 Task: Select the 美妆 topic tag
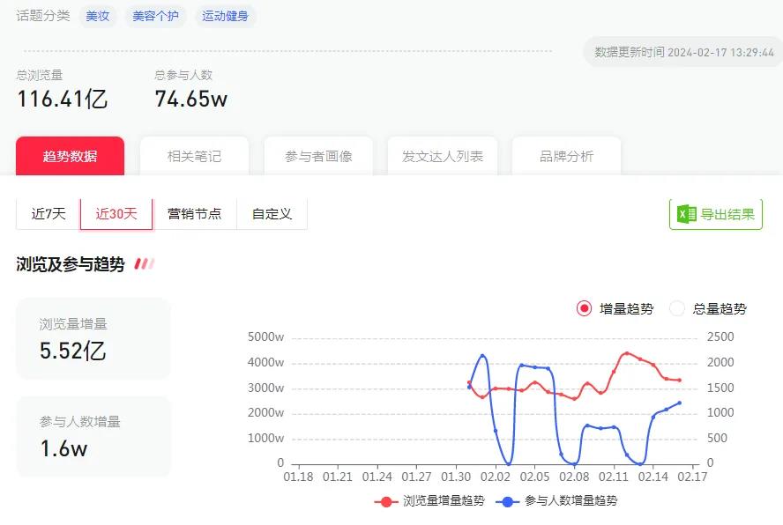pyautogui.click(x=98, y=16)
